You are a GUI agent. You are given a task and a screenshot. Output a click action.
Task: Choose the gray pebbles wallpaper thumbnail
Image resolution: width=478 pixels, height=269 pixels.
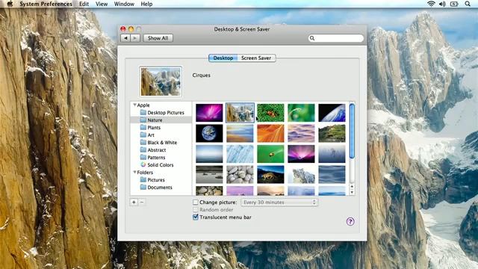click(x=240, y=174)
